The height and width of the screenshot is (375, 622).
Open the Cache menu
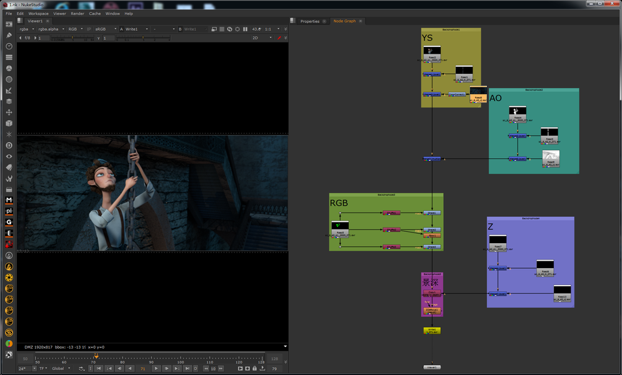pos(95,14)
